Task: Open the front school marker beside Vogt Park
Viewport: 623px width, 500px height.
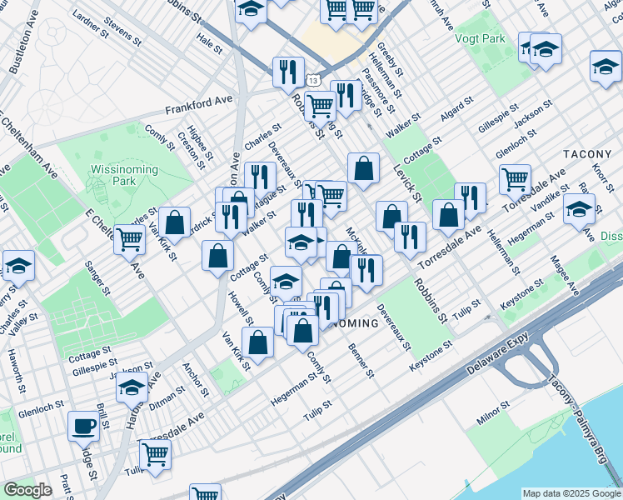Action: 546,50
